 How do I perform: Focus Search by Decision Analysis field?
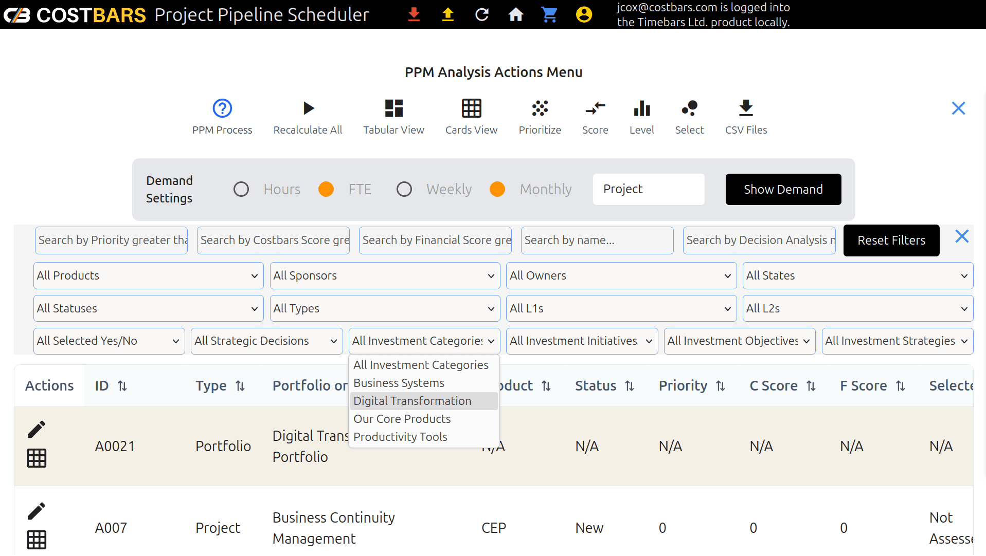tap(760, 240)
